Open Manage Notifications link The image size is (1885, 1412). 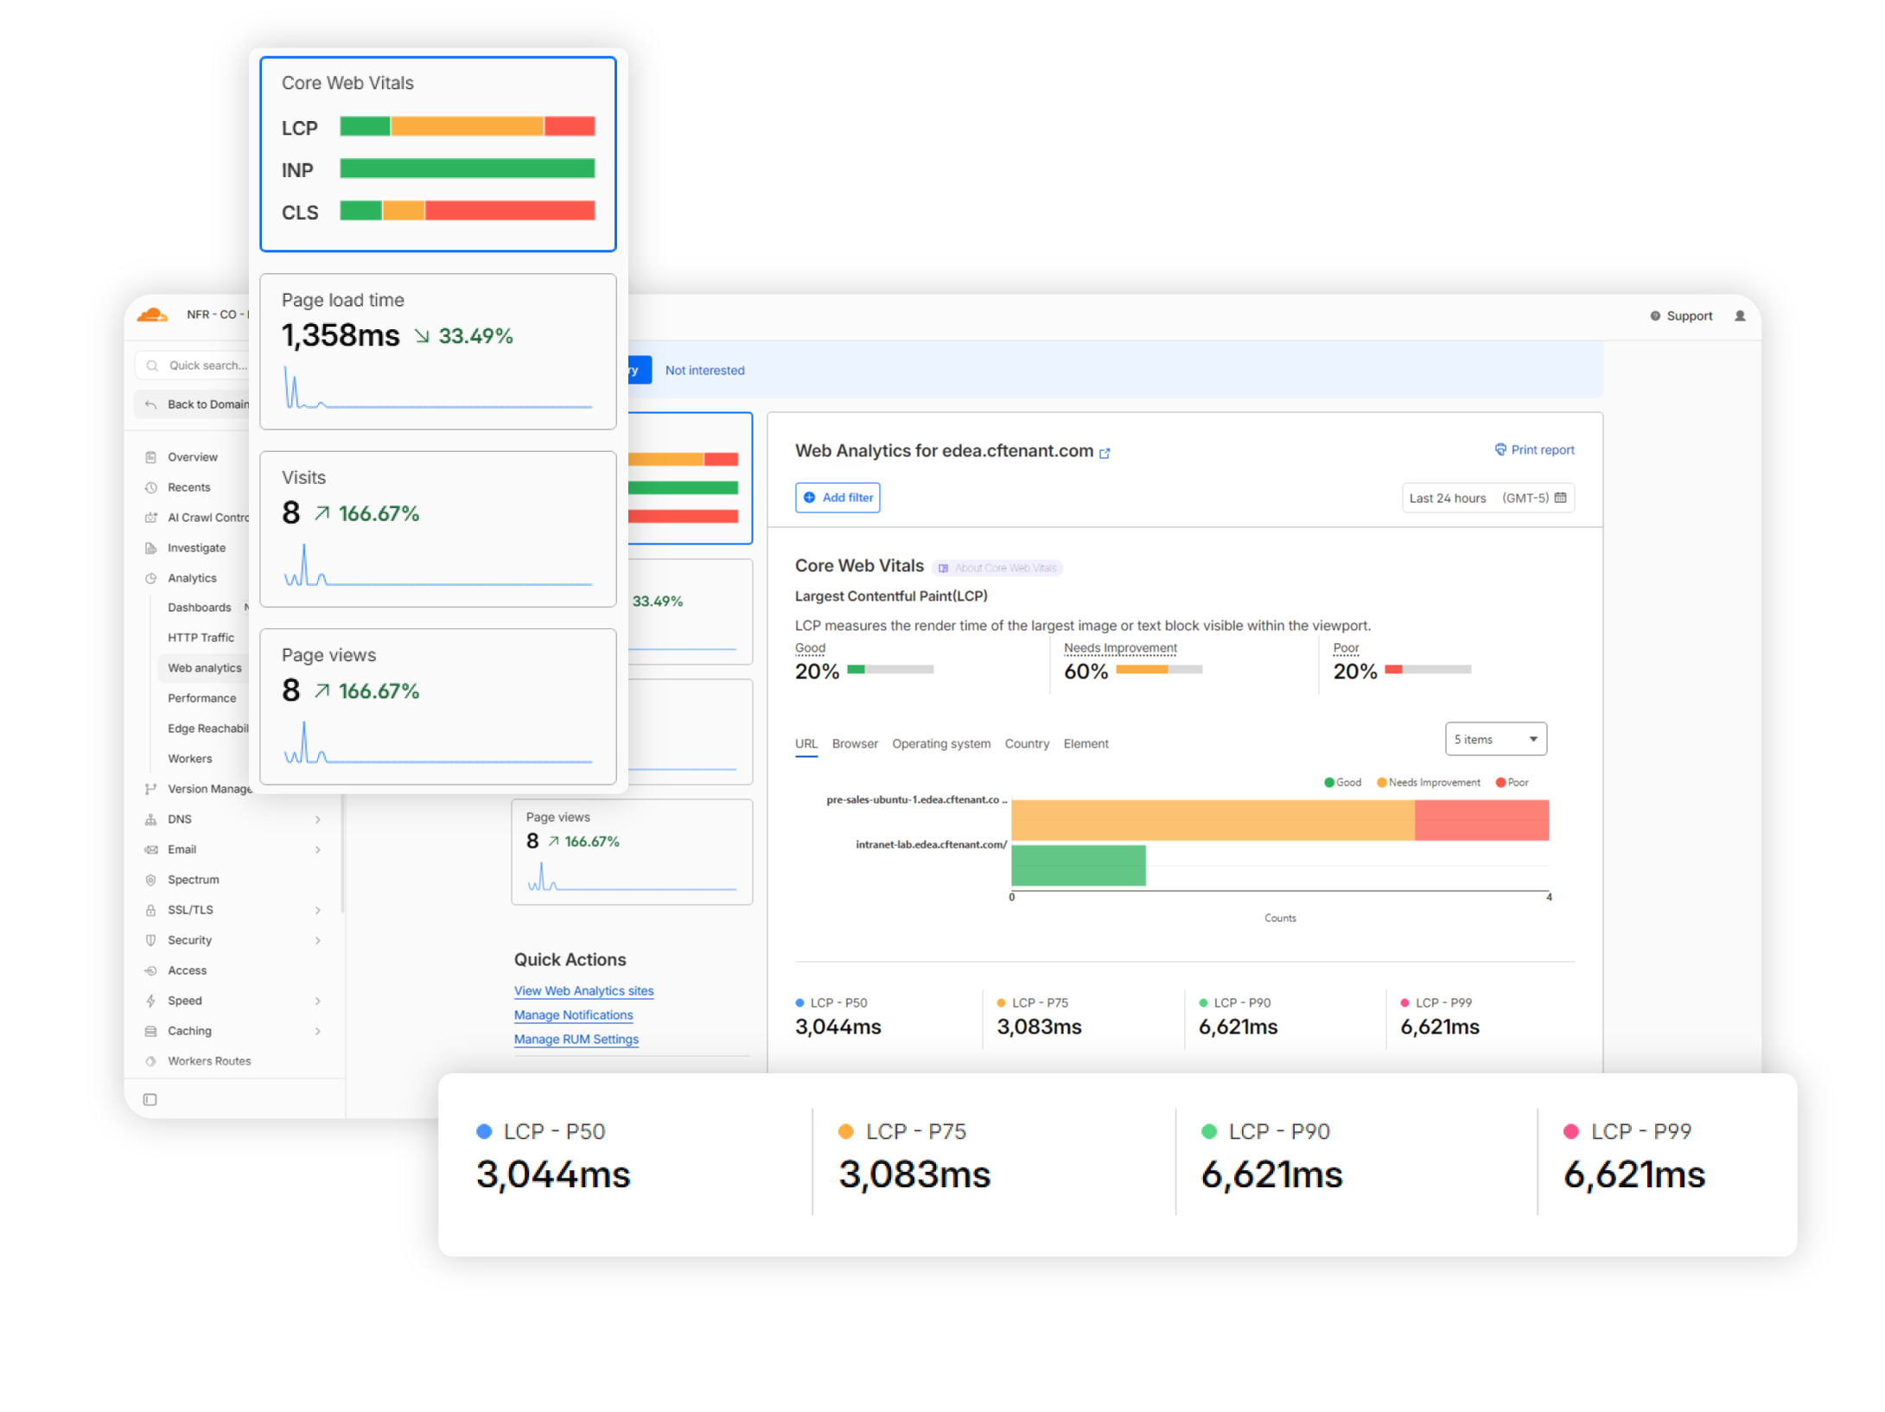tap(573, 1014)
